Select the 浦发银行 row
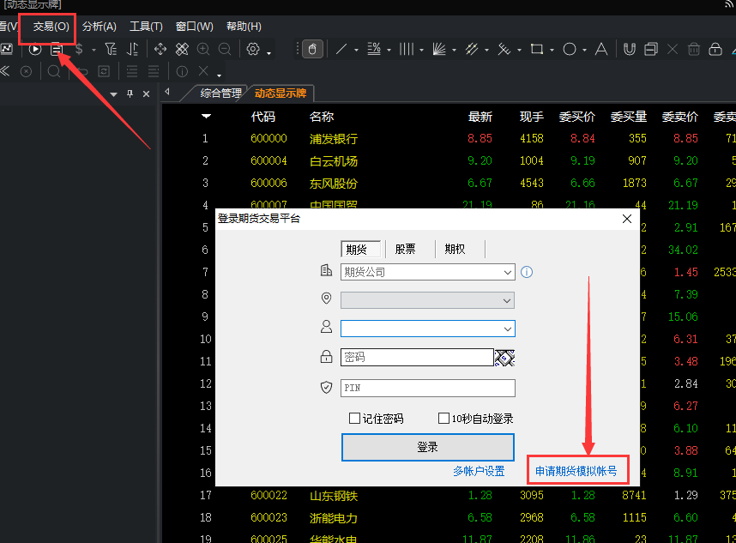The image size is (736, 543). coord(449,138)
